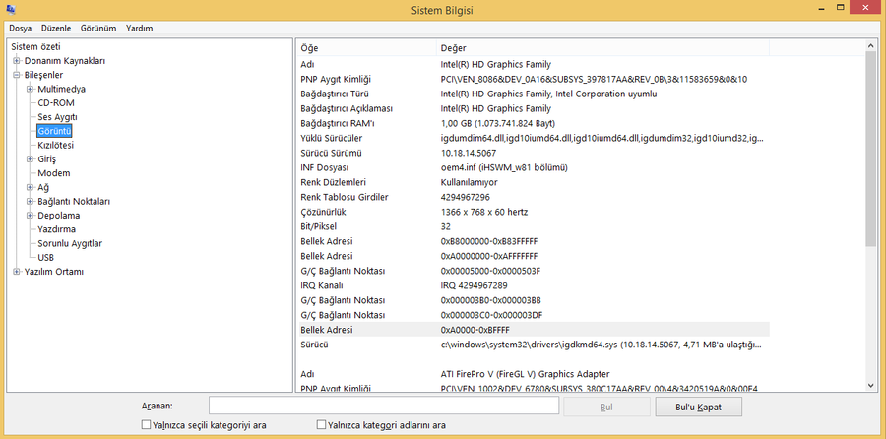Collapse the Bileşenler tree node
Viewport: 886px width, 439px height.
point(16,75)
